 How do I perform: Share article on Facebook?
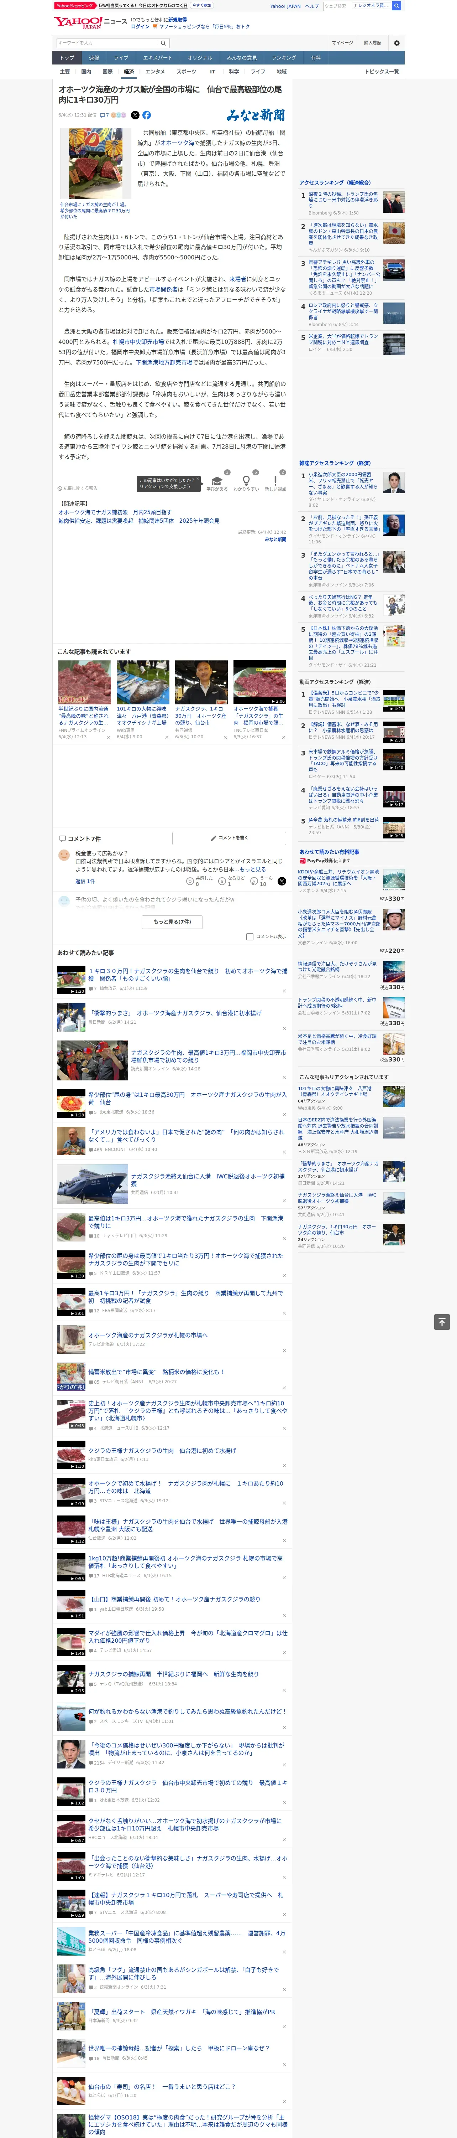pos(147,115)
